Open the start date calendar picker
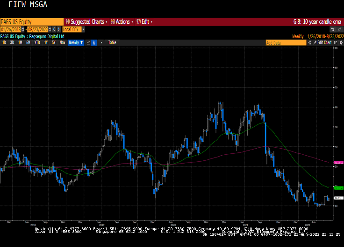The width and height of the screenshot is (344, 247). point(22,29)
